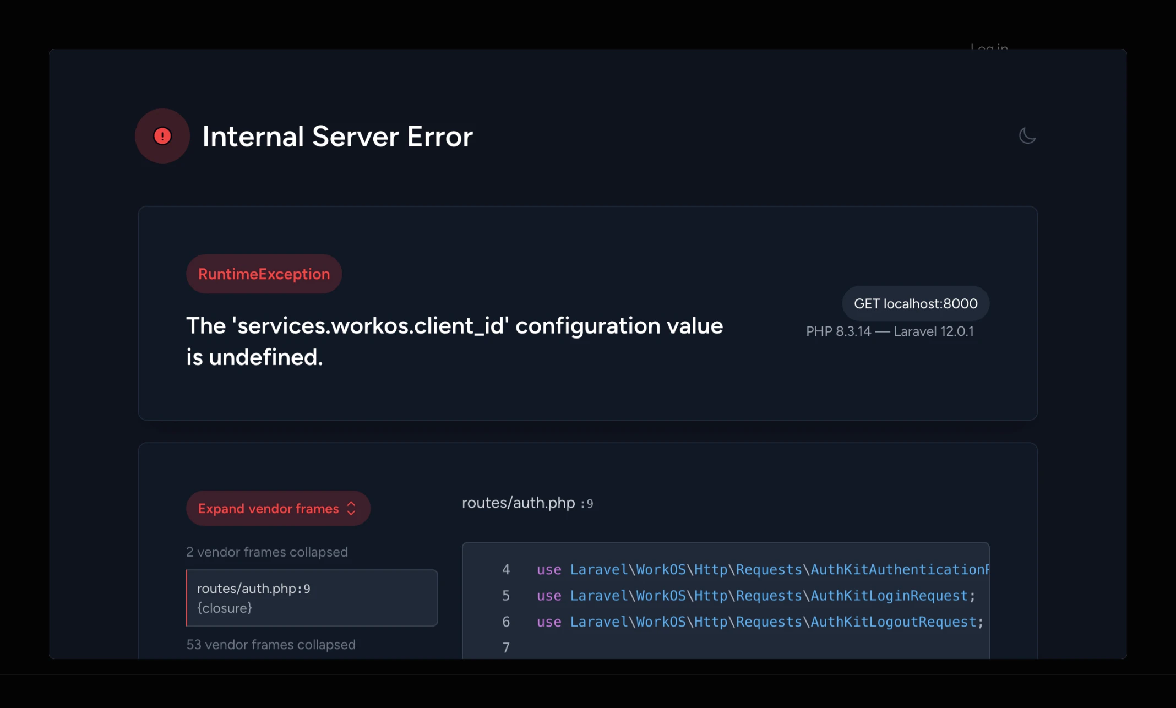The image size is (1176, 708).
Task: Click code line 4 AuthKitAuthentication import
Action: [763, 569]
